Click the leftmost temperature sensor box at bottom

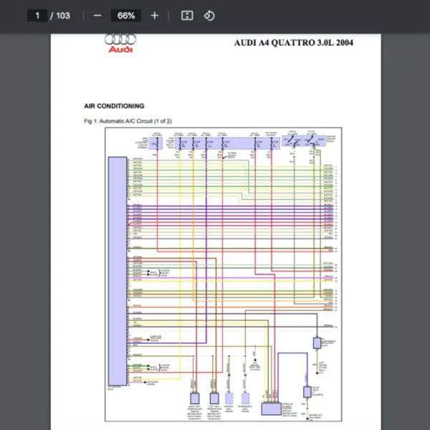pyautogui.click(x=194, y=398)
